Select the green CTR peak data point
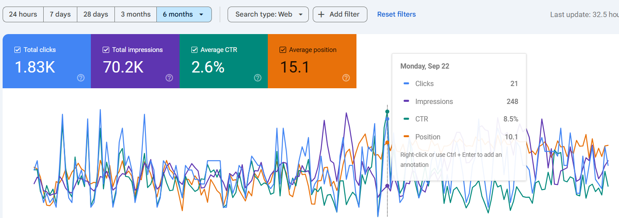 [387, 111]
